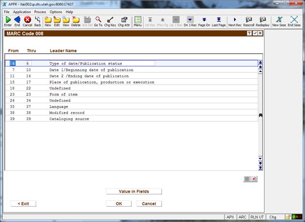Click the green Enter toolbar icon
Viewport: 305px width, 222px height.
coord(8,21)
